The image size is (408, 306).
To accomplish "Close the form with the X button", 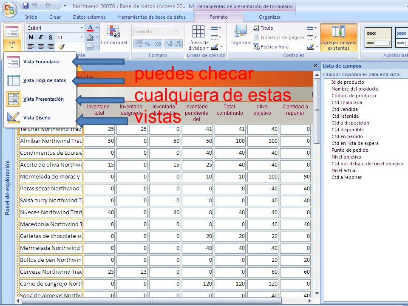I will pos(315,65).
